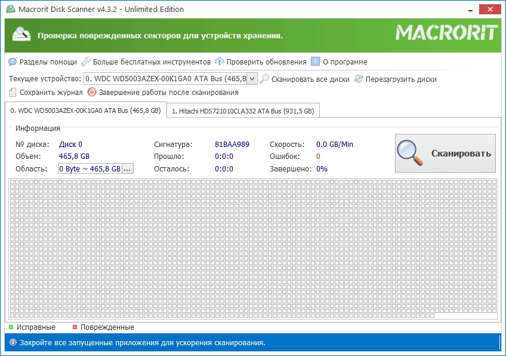Click the Поврежденные legend label
This screenshot has height=356, width=506.
pyautogui.click(x=107, y=327)
